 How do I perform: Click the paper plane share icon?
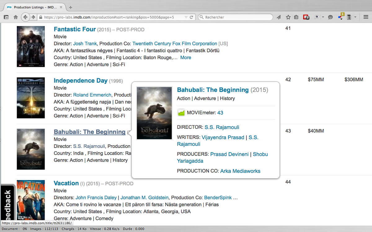click(x=279, y=17)
